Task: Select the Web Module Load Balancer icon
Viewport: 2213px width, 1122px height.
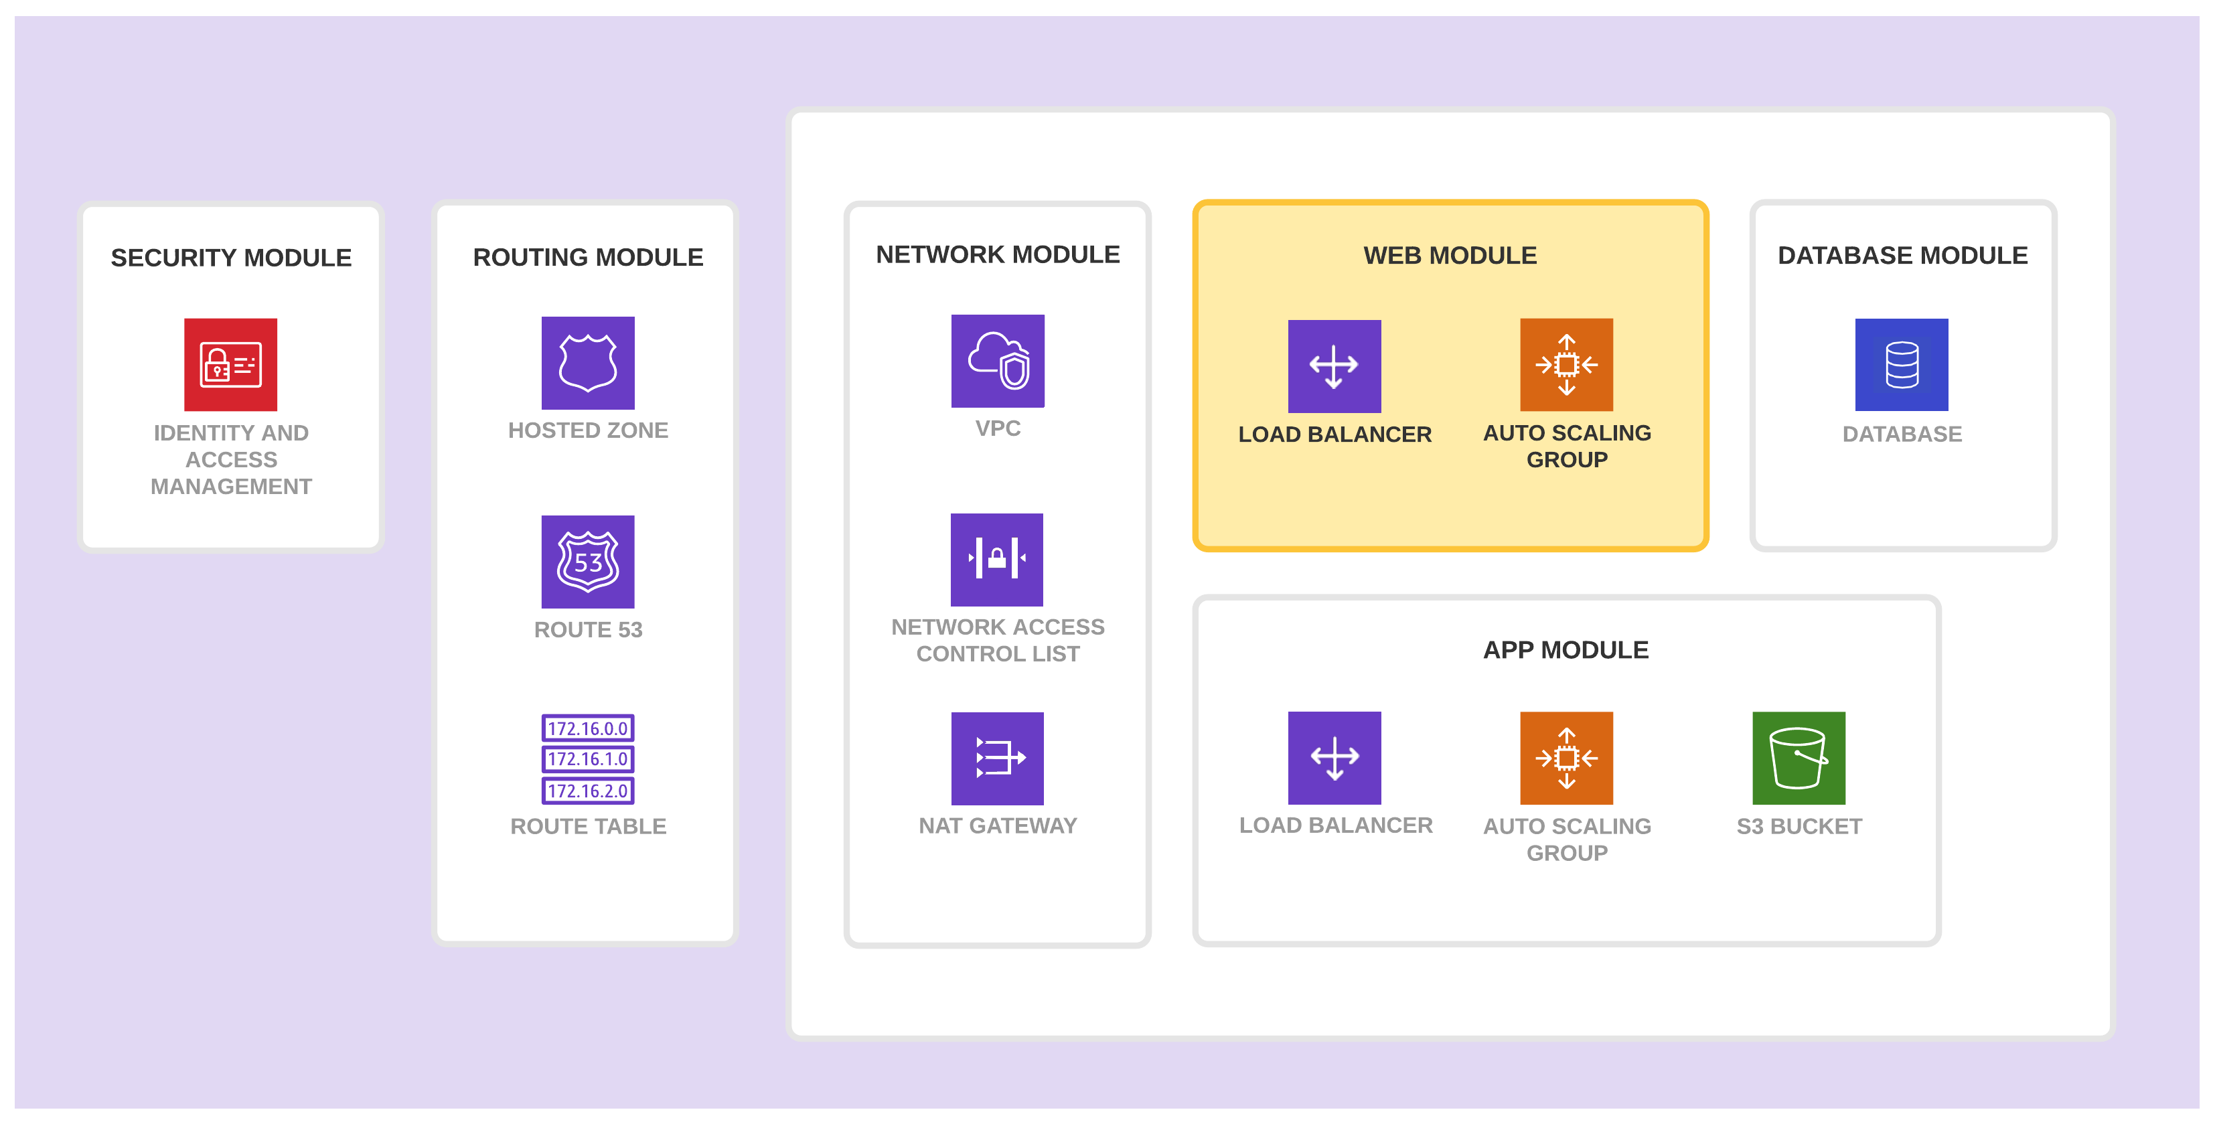Action: pos(1334,366)
